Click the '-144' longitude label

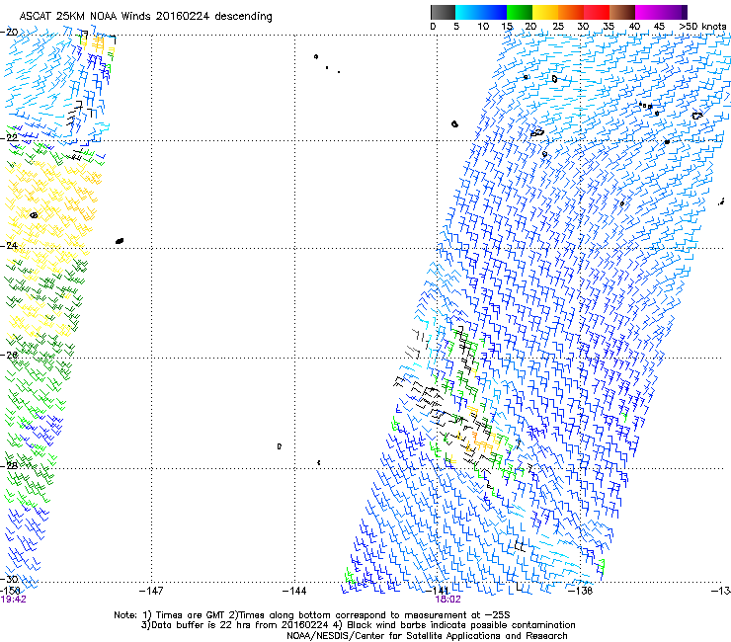tap(294, 592)
